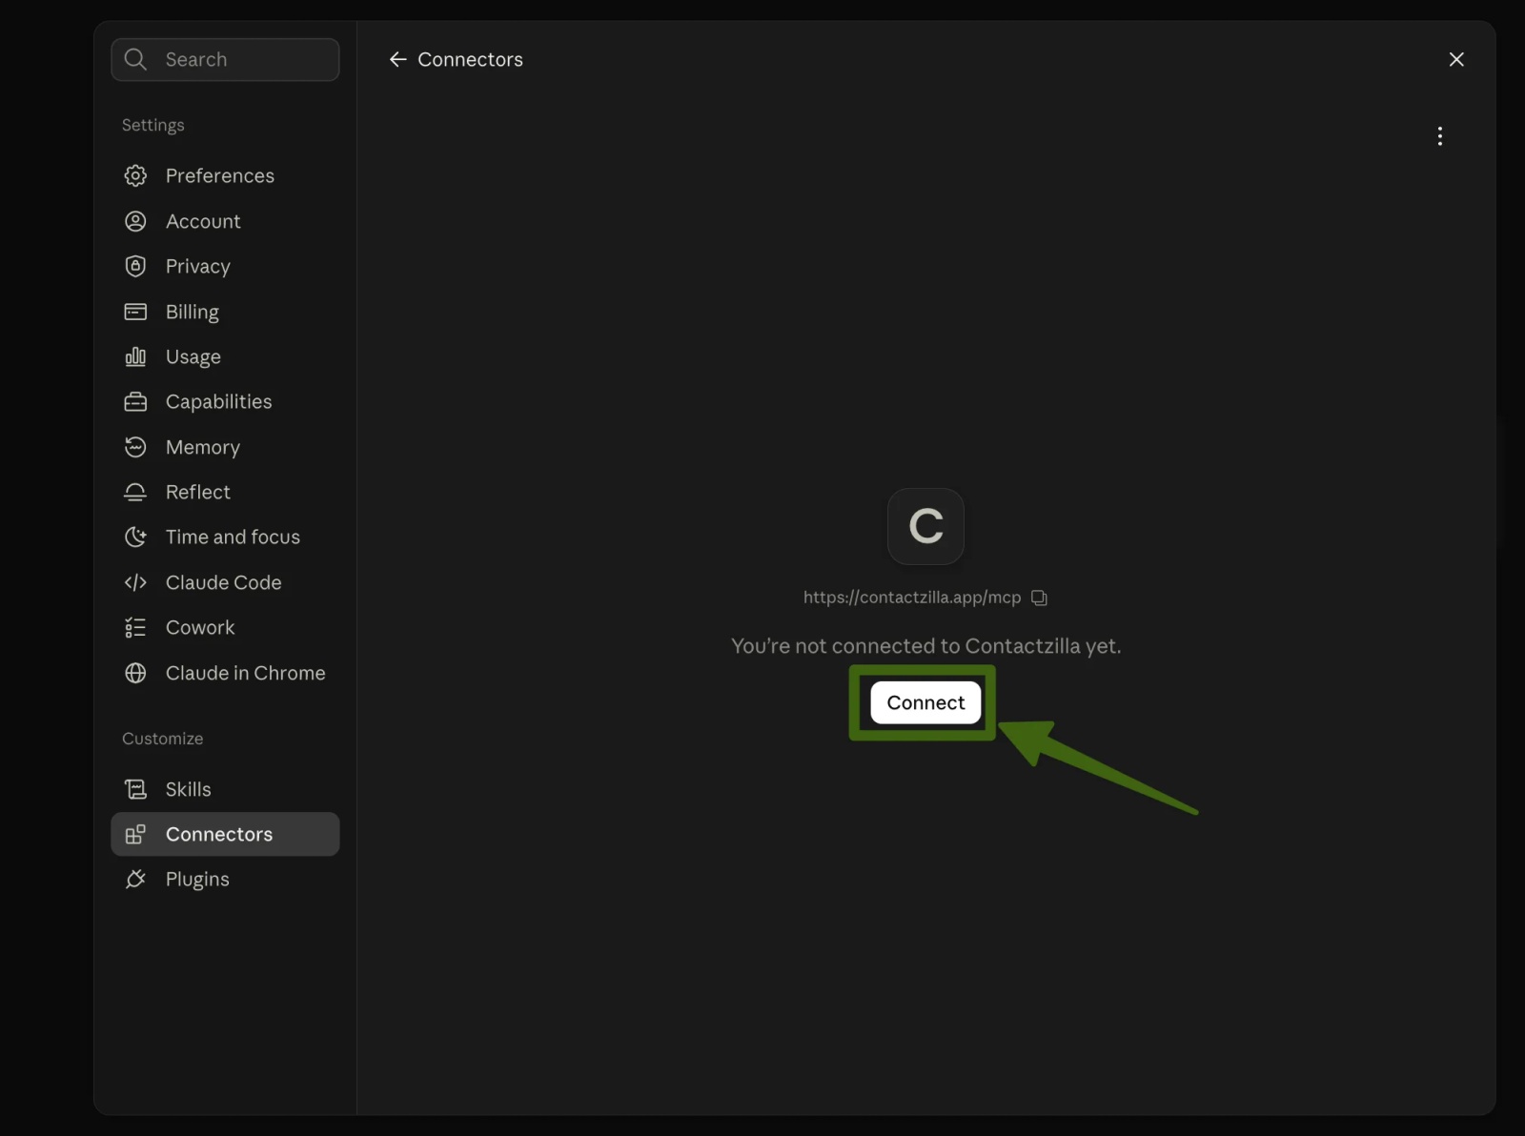Click the Privacy shield icon
The height and width of the screenshot is (1136, 1525).
point(135,266)
